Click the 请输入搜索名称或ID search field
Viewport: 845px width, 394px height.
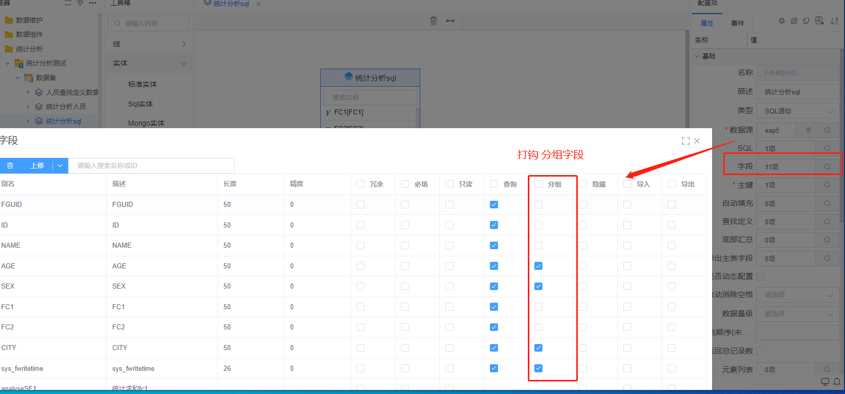pos(152,165)
